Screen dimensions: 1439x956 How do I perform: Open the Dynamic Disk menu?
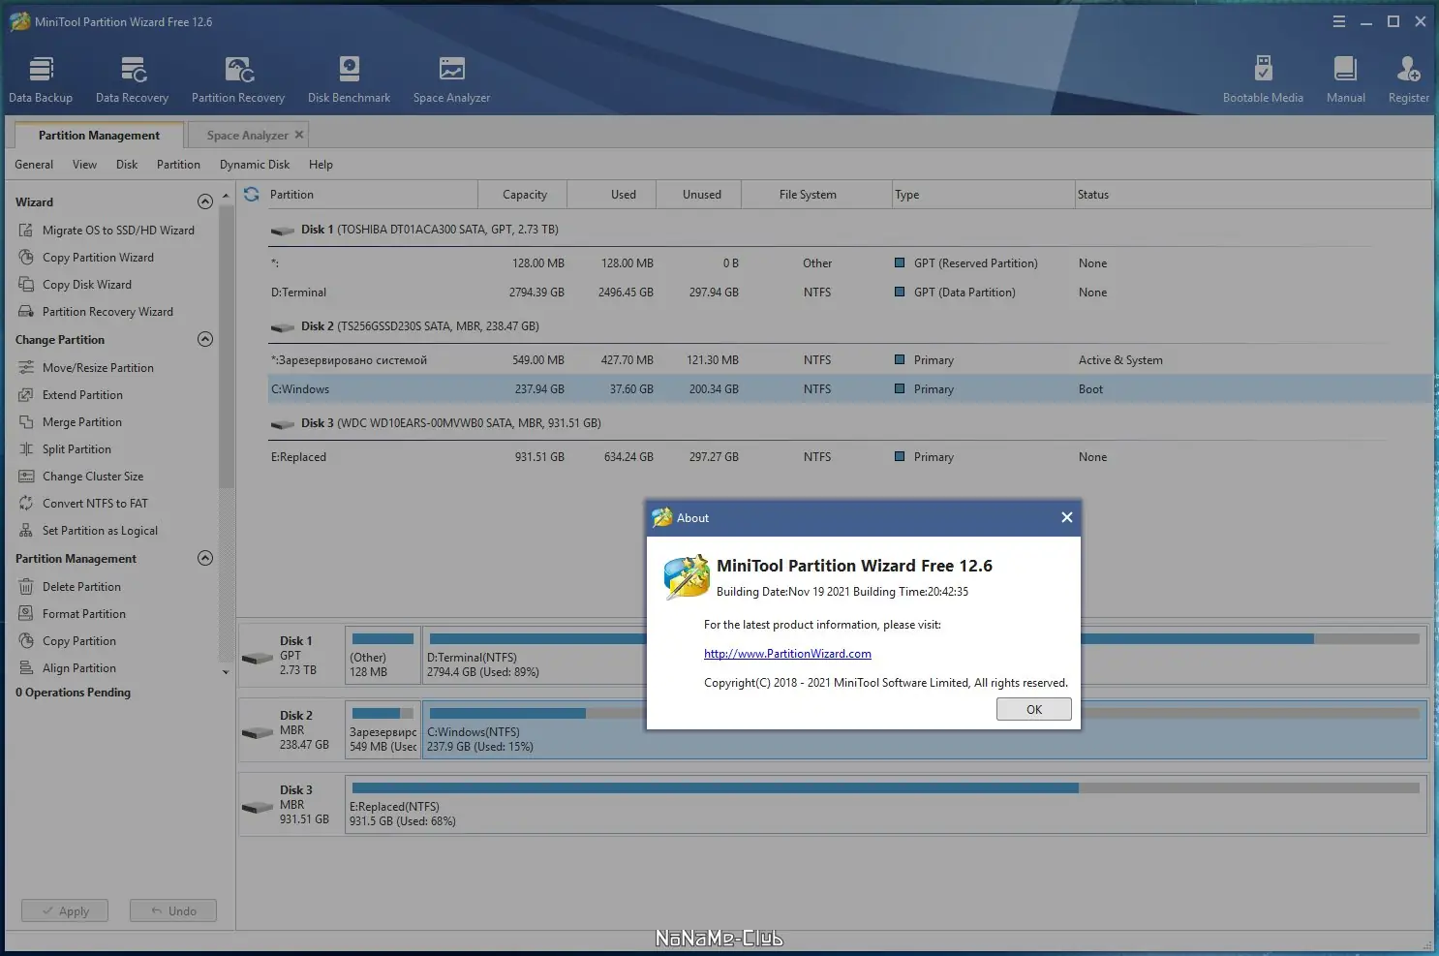255,165
